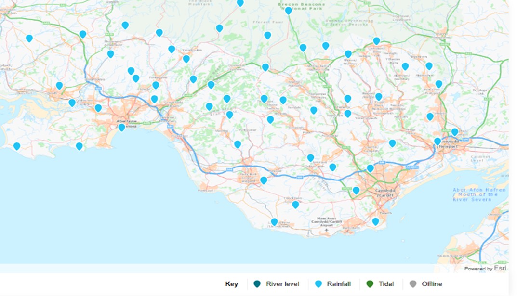
Task: Click the green Tidal key icon
Action: point(370,284)
